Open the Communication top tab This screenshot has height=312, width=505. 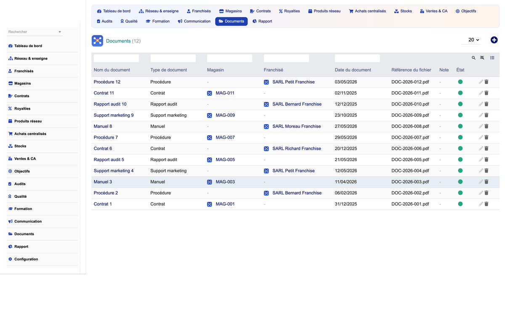(194, 21)
